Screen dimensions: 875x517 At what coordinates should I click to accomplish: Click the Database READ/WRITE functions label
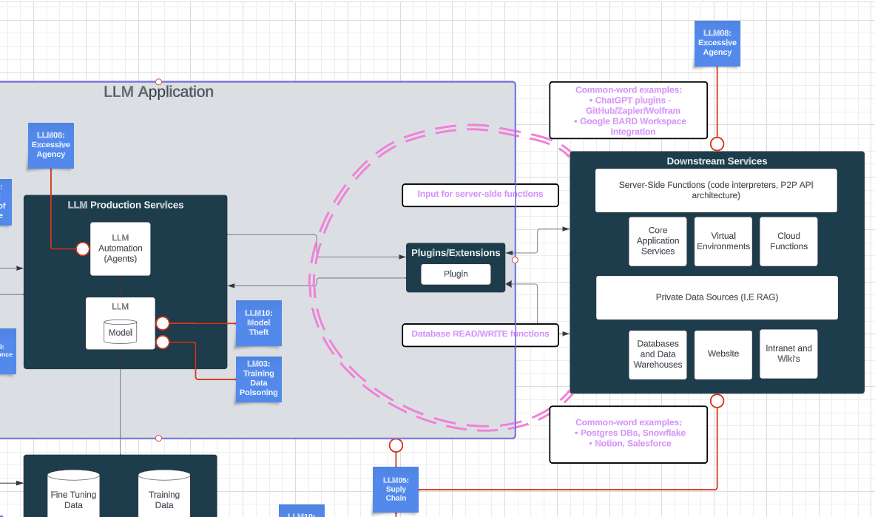(x=480, y=335)
